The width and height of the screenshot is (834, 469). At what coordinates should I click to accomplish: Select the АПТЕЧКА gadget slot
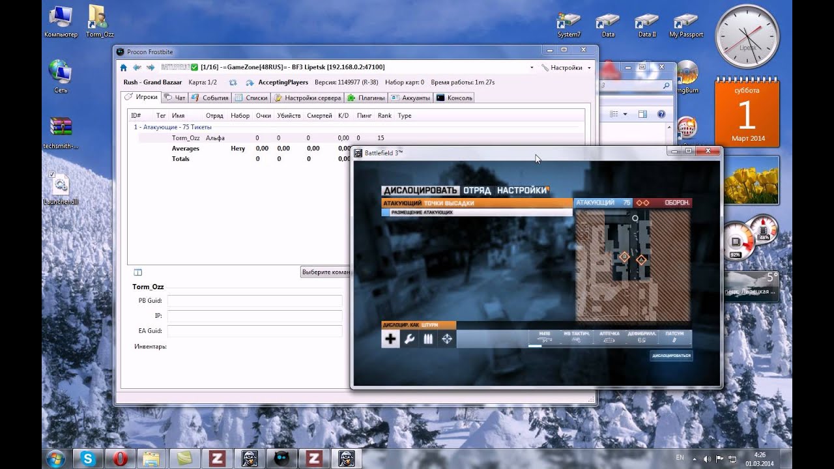pyautogui.click(x=609, y=337)
